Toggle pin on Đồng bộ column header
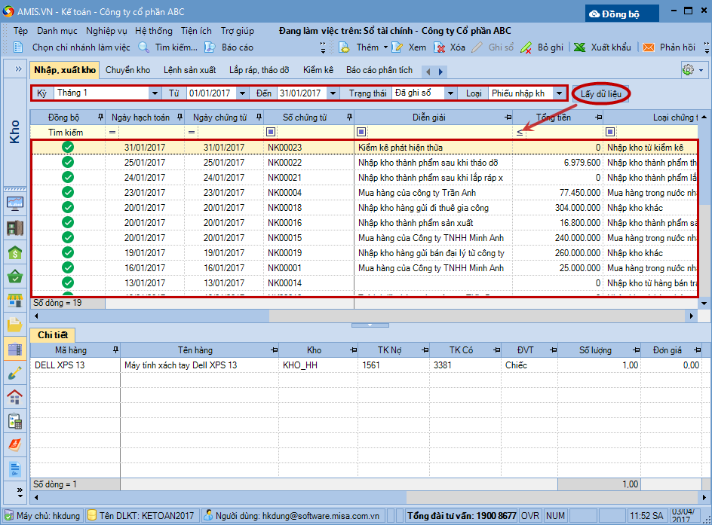This screenshot has width=712, height=525. (100, 118)
